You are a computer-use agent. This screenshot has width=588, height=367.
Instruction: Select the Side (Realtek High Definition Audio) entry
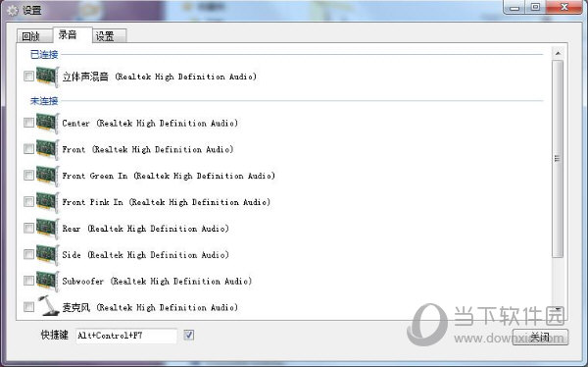point(145,255)
